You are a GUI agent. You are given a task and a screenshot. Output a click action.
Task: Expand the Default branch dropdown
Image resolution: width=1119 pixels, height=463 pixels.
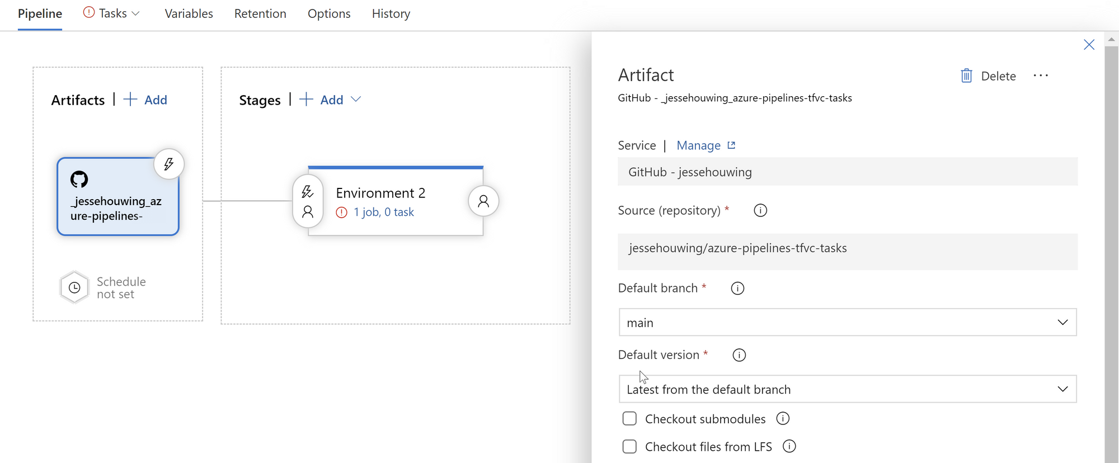1062,323
